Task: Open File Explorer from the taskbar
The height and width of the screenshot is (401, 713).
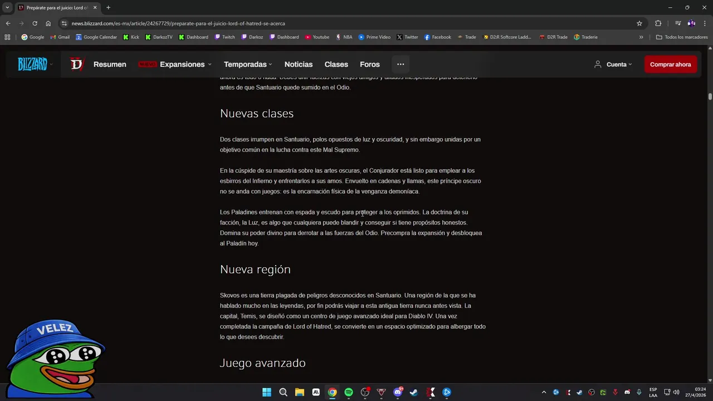Action: click(x=299, y=392)
